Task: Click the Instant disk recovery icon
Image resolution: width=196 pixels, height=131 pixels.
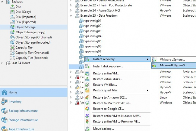Action: click(87, 66)
